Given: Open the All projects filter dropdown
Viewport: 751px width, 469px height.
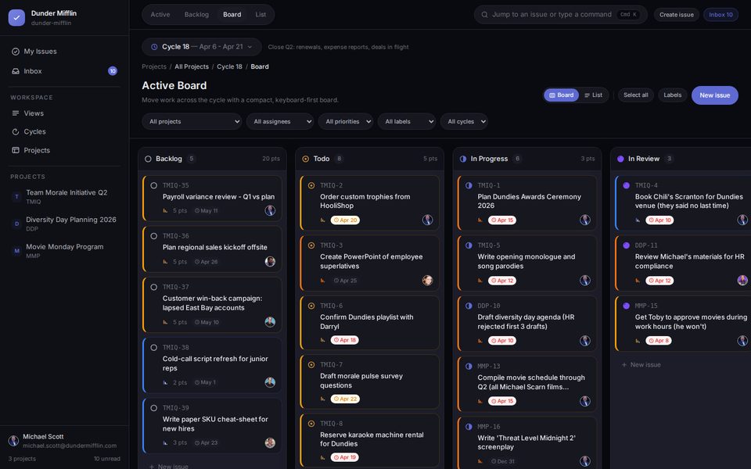Looking at the screenshot, I should click(x=192, y=122).
